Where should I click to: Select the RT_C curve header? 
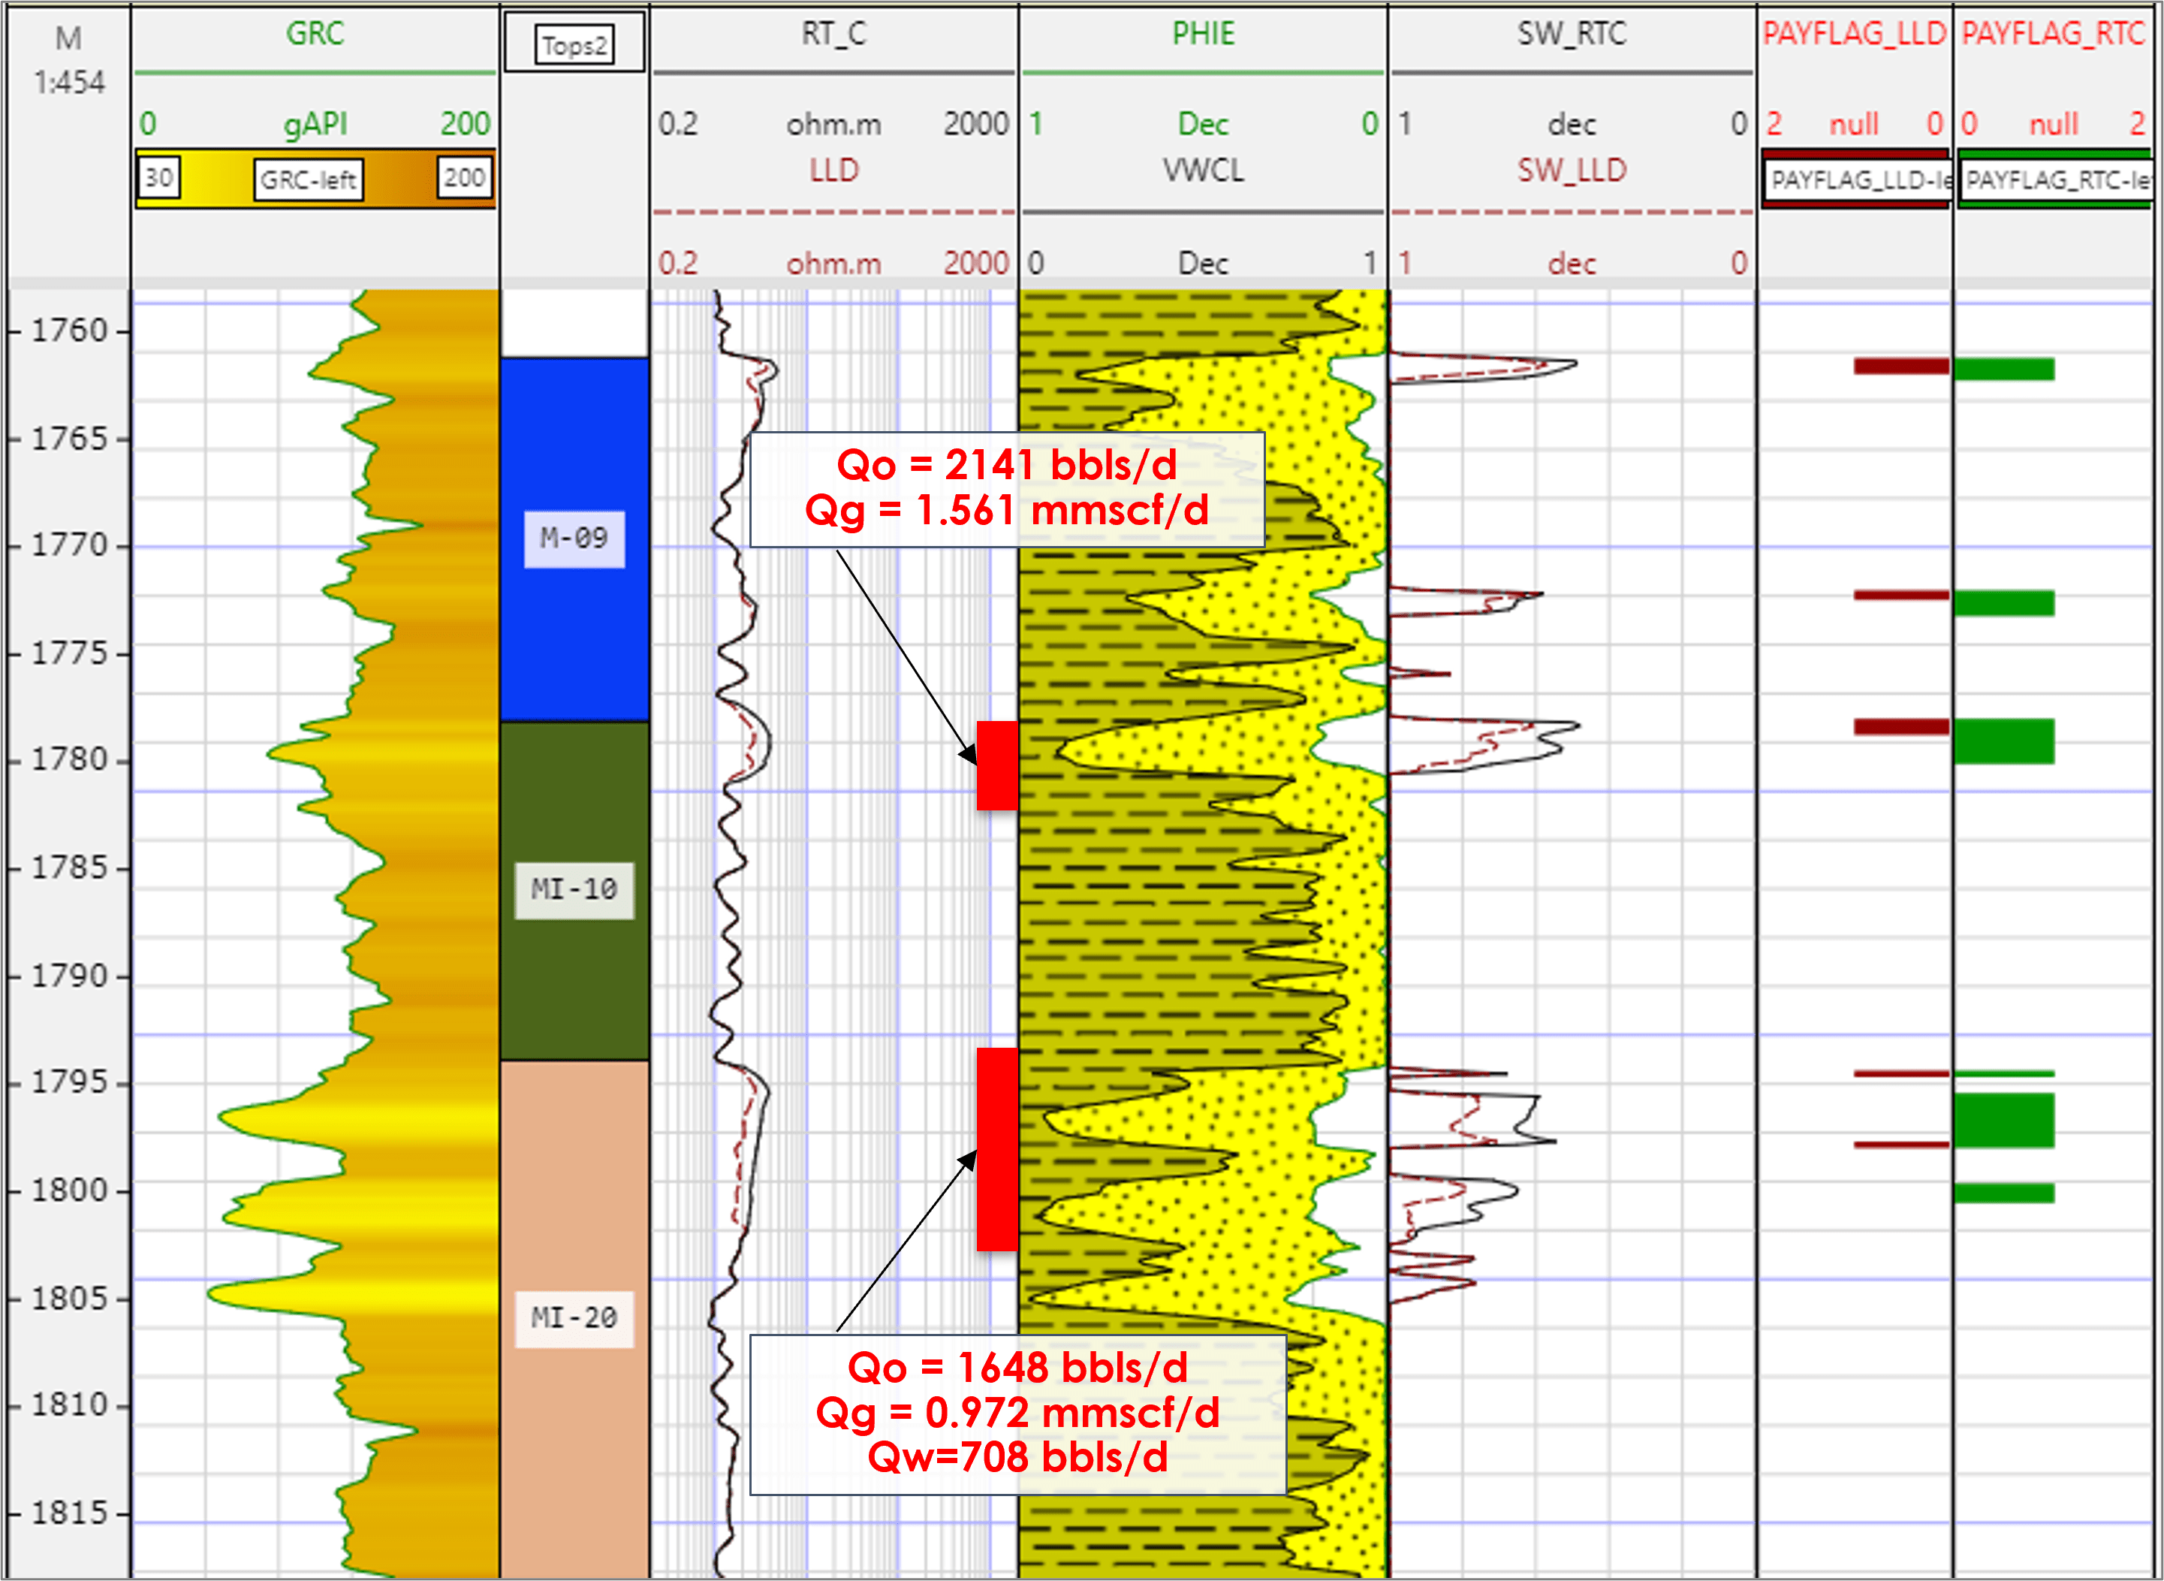click(833, 35)
